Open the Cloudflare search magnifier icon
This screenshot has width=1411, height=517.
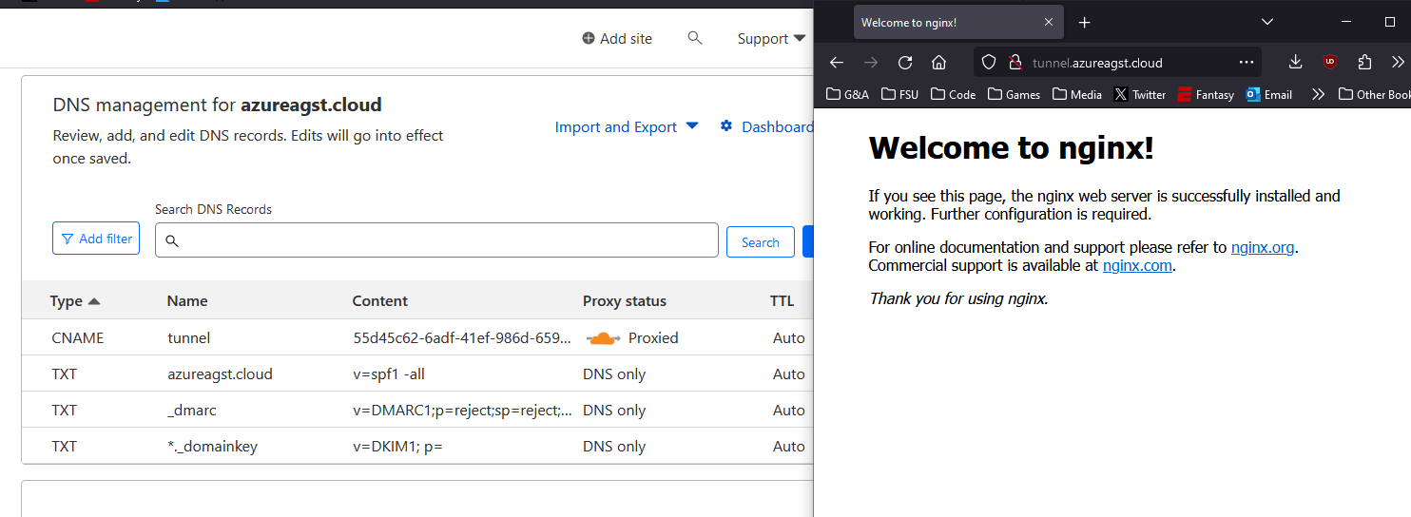tap(695, 38)
